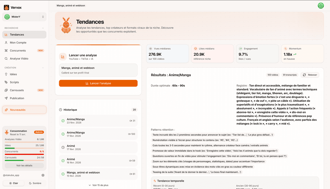Expand 'Voir 15 de plus' in Historique
This screenshot has width=330, height=189.
(x=98, y=185)
